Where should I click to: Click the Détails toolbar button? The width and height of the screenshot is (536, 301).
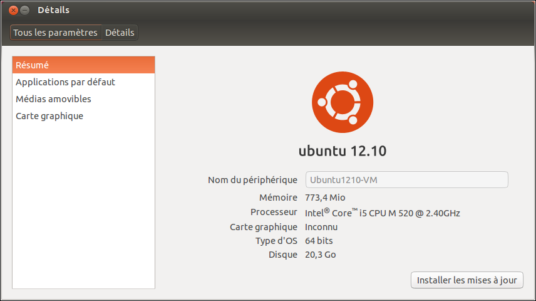click(120, 33)
